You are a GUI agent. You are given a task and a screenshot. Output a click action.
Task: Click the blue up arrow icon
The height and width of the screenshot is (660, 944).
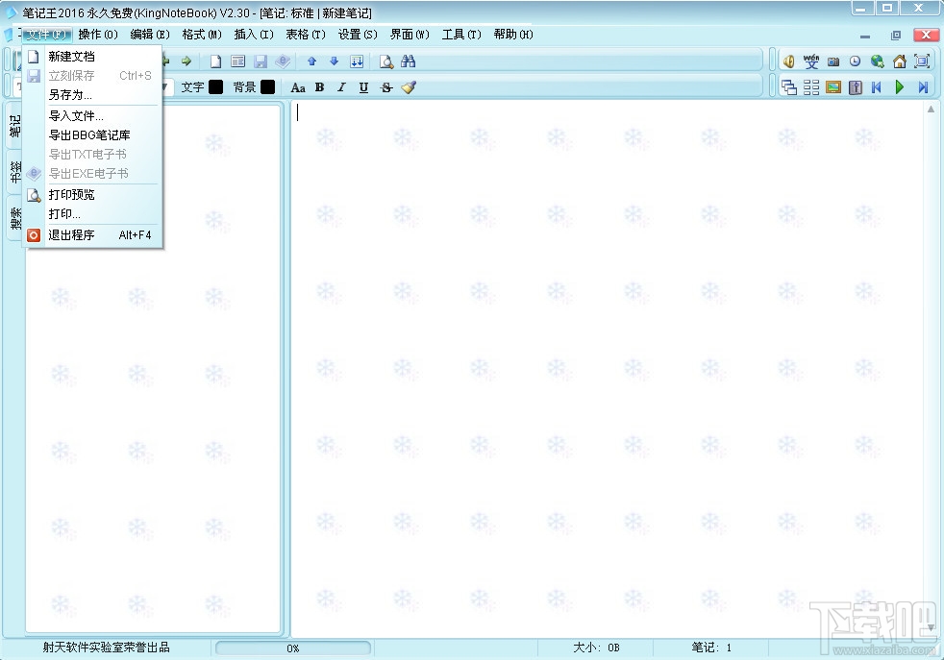tap(311, 61)
